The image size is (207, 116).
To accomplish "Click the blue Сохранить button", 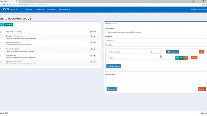I will (112, 89).
